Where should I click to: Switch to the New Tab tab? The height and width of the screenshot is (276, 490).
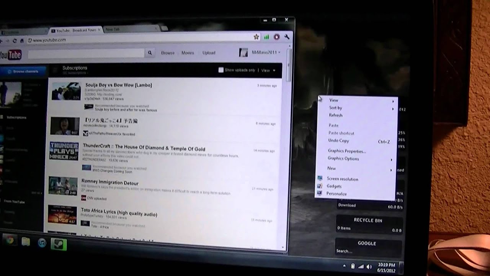click(130, 29)
